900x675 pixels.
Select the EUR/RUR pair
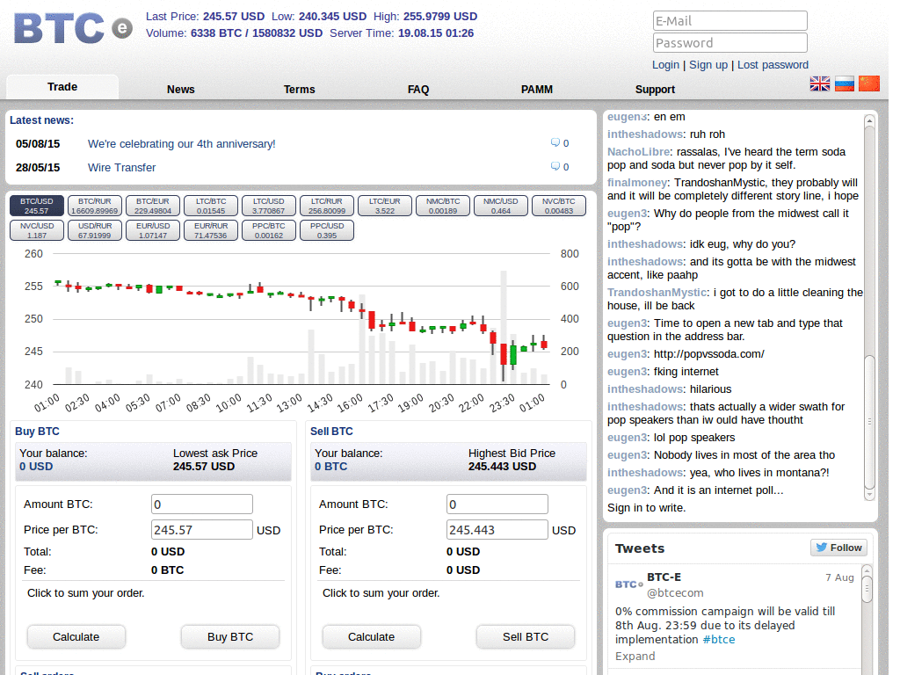(211, 231)
